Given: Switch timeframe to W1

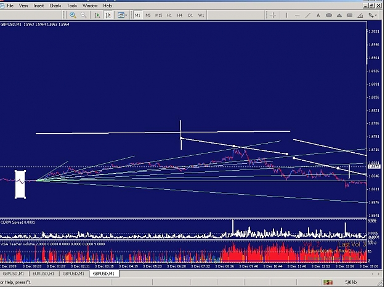Looking at the screenshot, I should pyautogui.click(x=201, y=15).
